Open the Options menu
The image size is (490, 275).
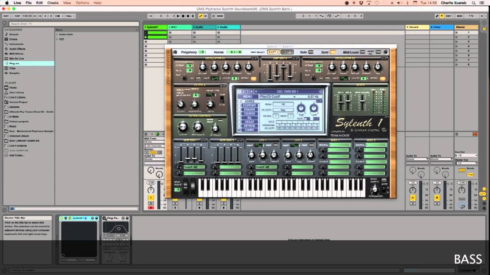[82, 3]
